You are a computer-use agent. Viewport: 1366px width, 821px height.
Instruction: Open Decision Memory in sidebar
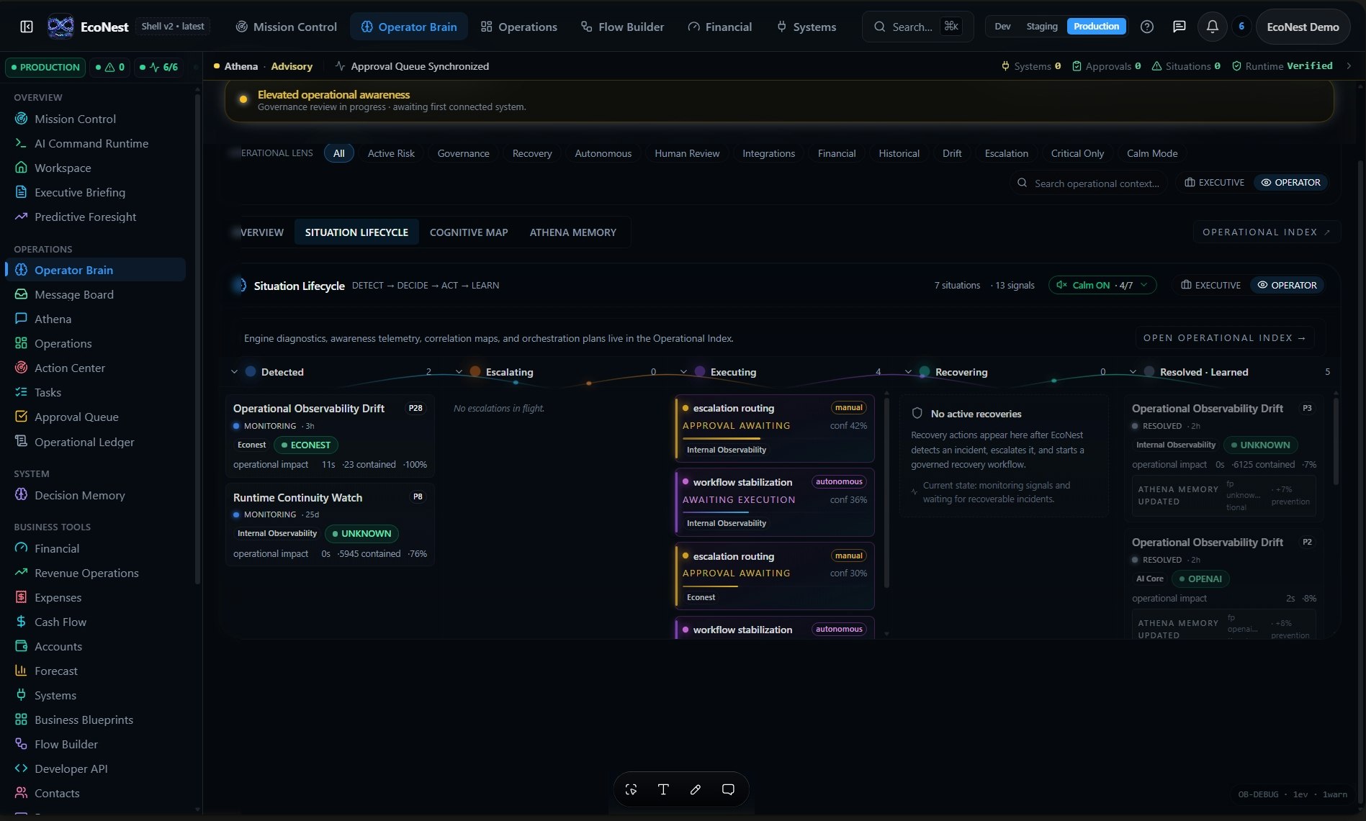79,495
